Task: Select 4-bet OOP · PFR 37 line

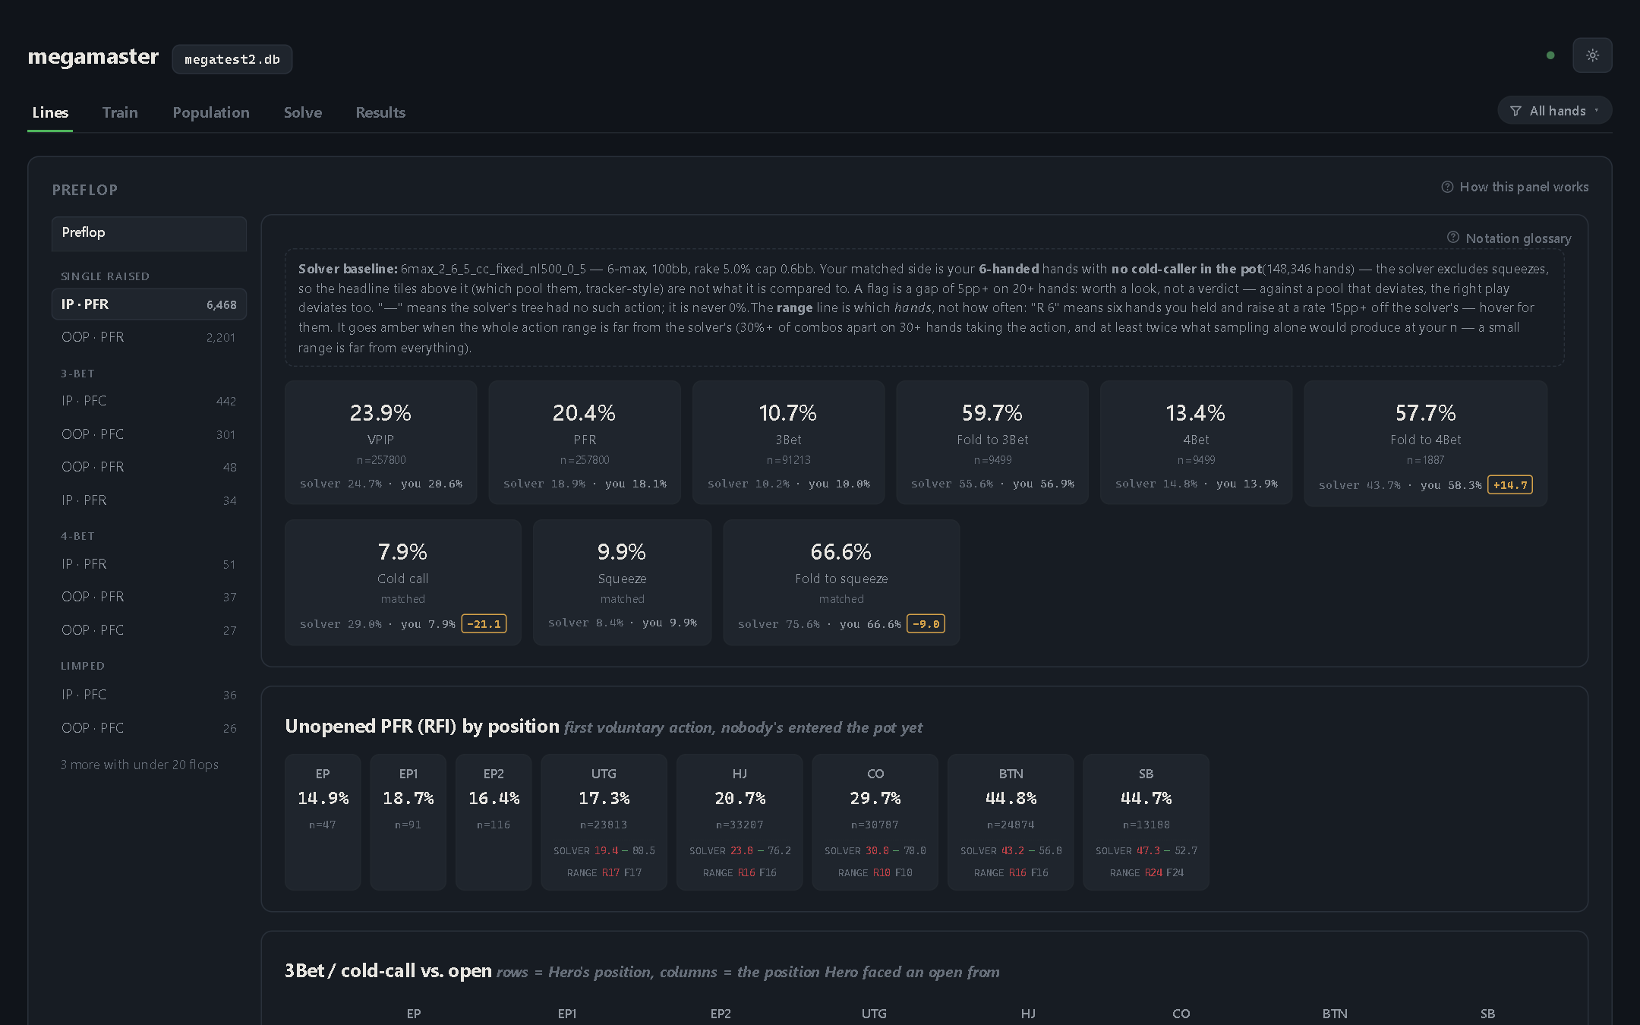Action: (149, 597)
